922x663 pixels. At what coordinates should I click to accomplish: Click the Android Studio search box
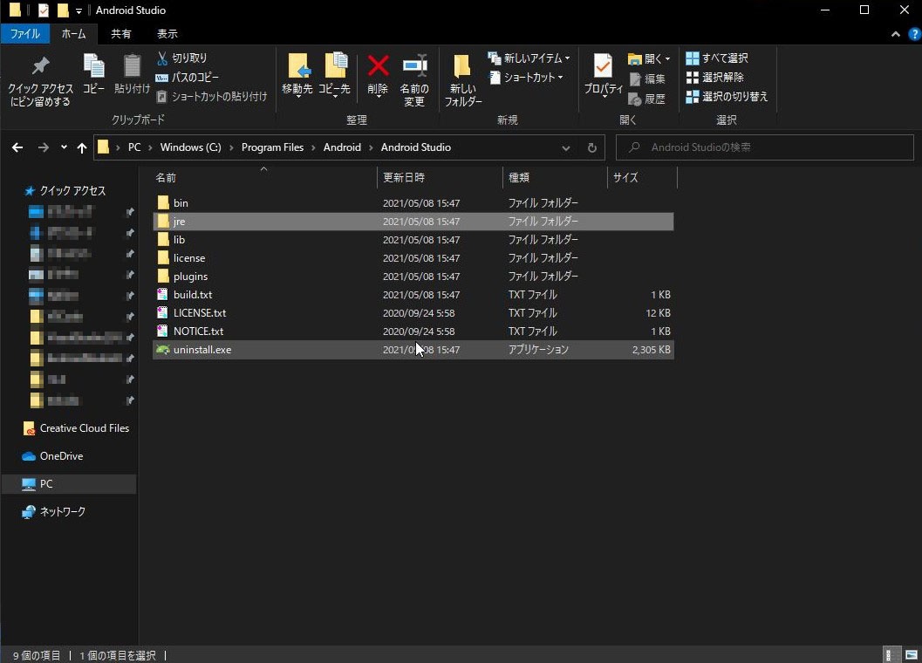point(764,147)
